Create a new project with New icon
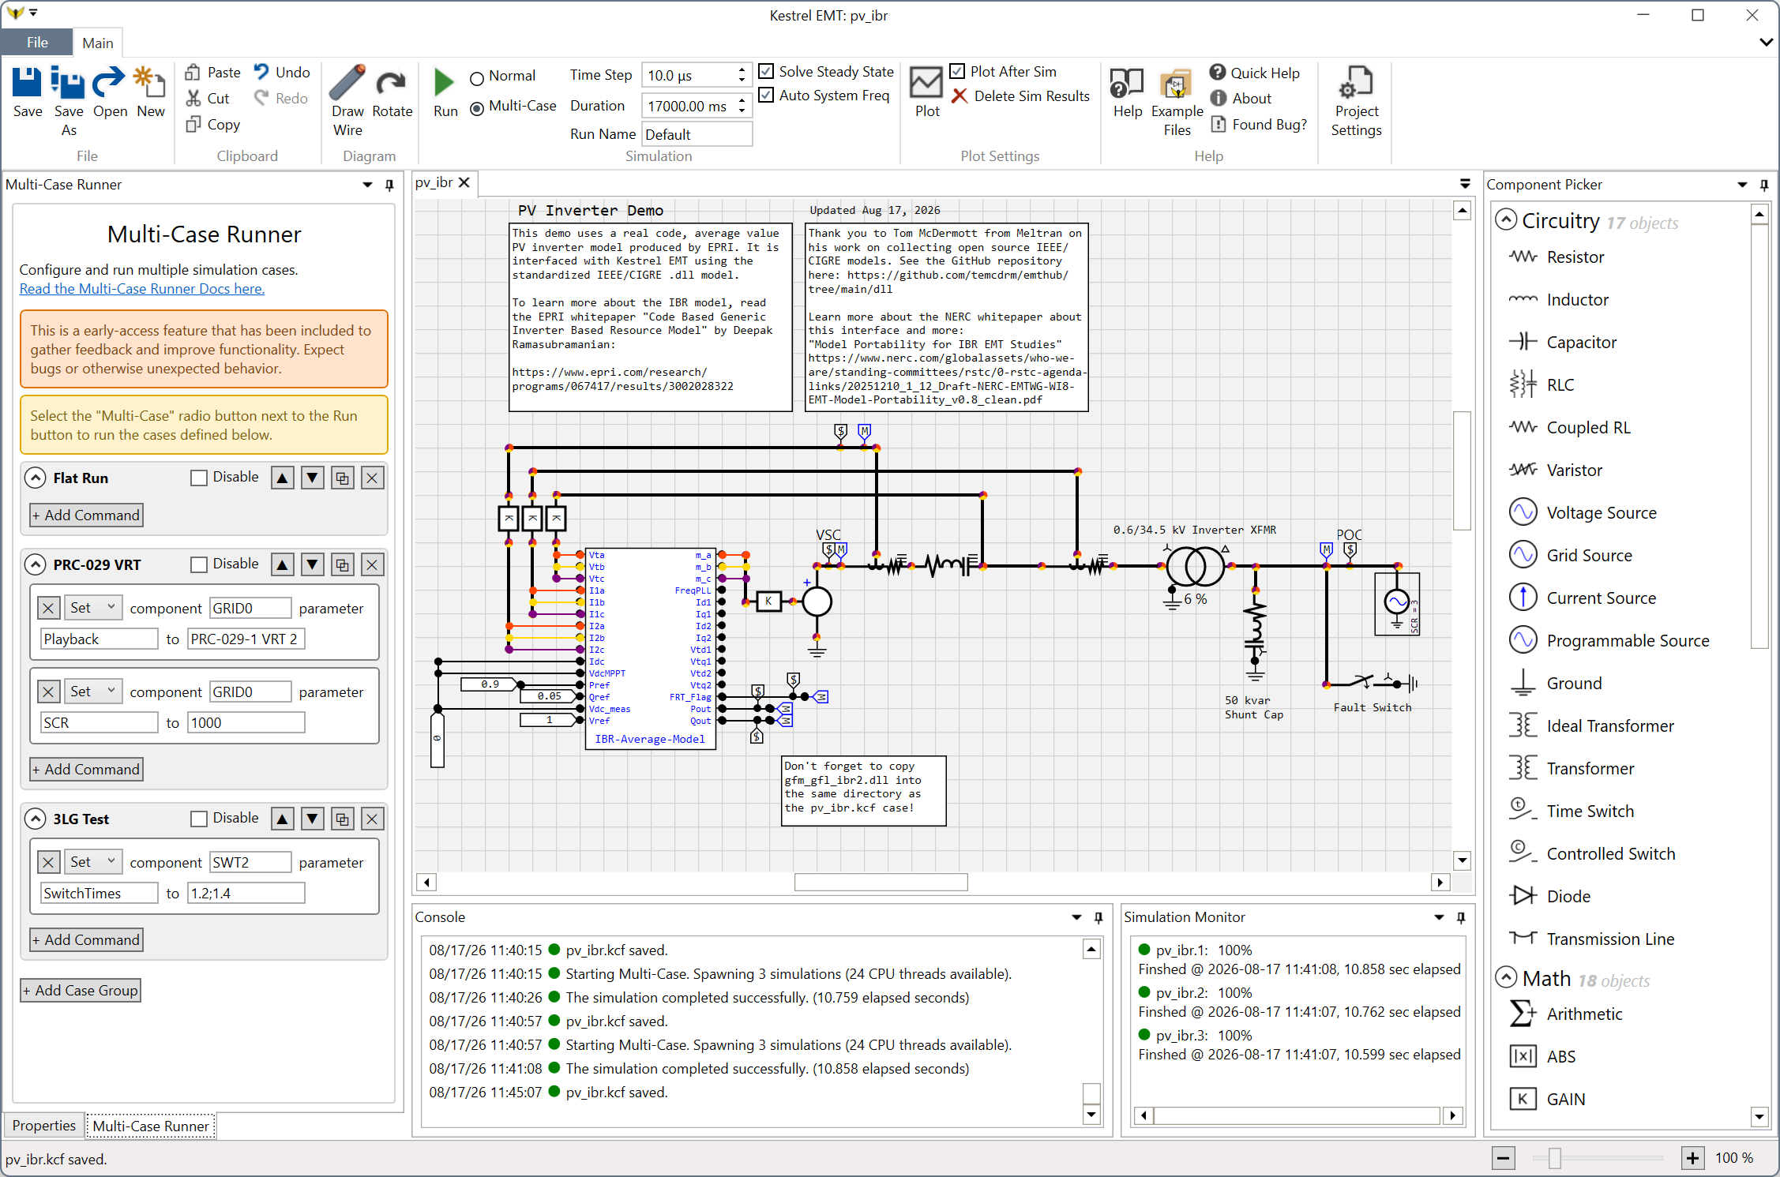The width and height of the screenshot is (1780, 1177). [x=150, y=82]
